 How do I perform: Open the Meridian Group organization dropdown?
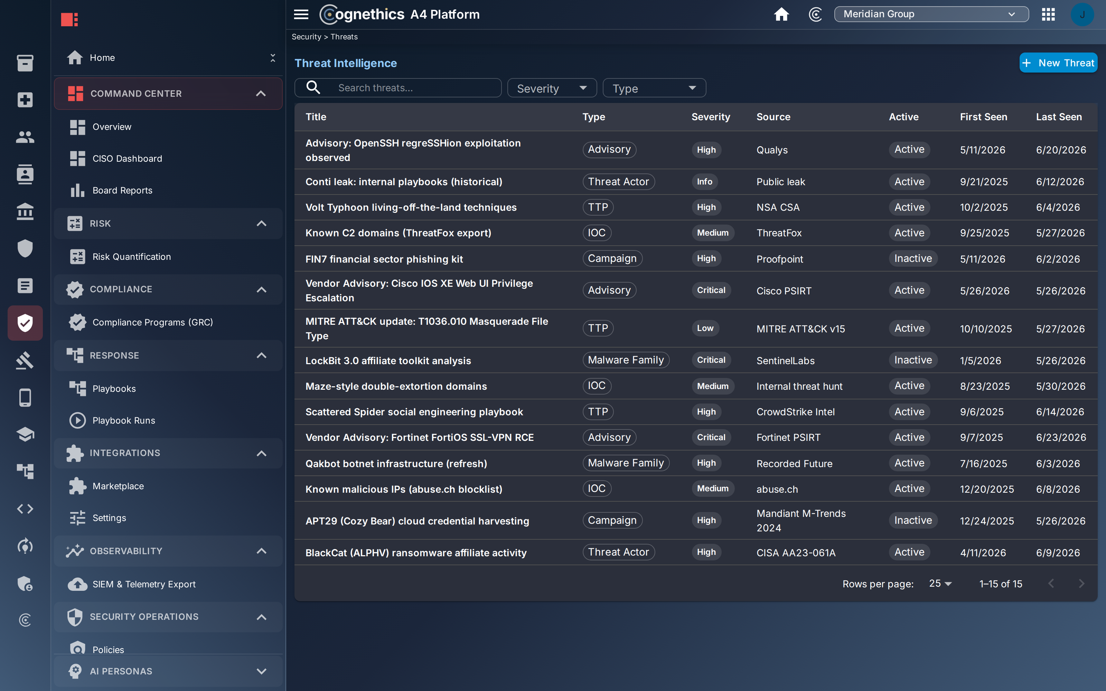point(931,14)
